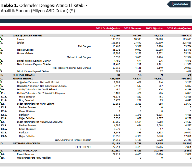The height and width of the screenshot is (167, 192).
Task: Click the Borç Senetleri row label
Action: point(27,100)
